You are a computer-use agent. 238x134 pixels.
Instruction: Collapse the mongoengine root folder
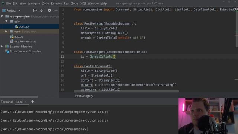(x=2, y=16)
